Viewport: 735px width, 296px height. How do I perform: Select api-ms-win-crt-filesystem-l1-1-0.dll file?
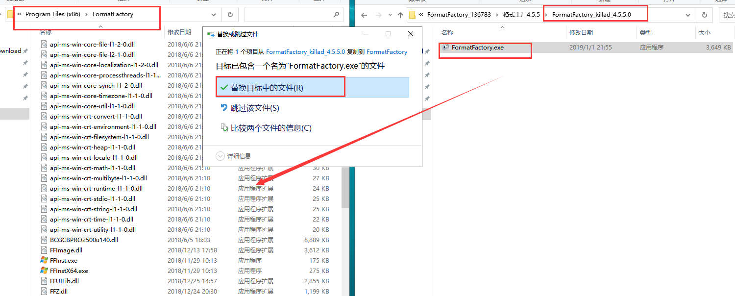[99, 137]
